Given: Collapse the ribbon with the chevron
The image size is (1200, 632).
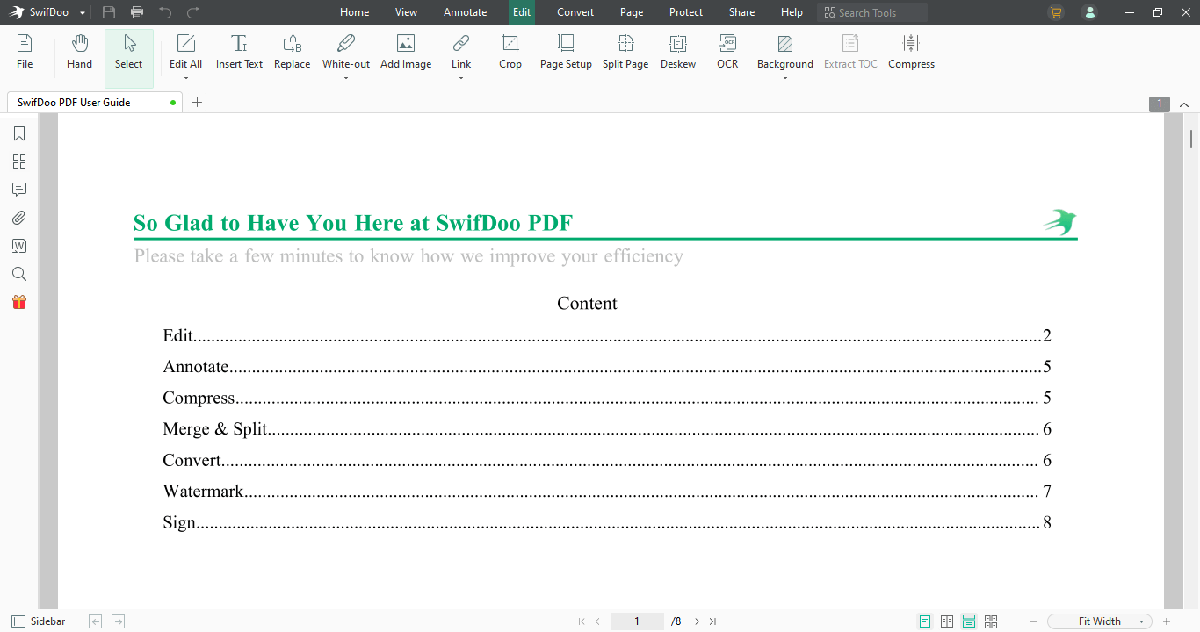Looking at the screenshot, I should pyautogui.click(x=1184, y=104).
